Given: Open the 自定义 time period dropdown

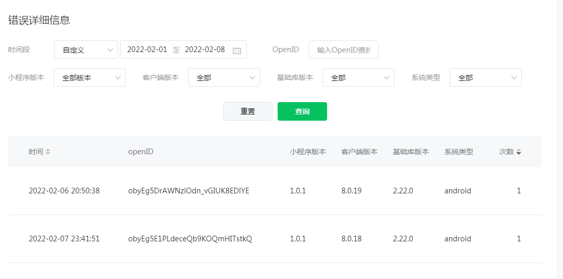Looking at the screenshot, I should (x=86, y=50).
